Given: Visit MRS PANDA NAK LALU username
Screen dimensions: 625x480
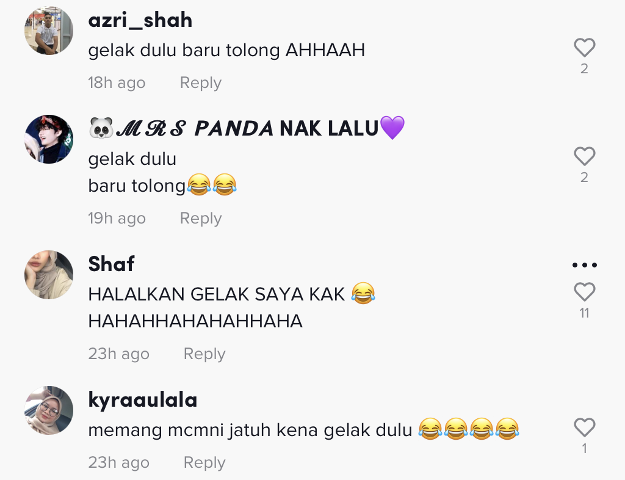Looking at the screenshot, I should [x=247, y=128].
